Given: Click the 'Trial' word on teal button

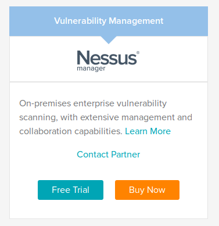Looking at the screenshot, I should tap(81, 190).
